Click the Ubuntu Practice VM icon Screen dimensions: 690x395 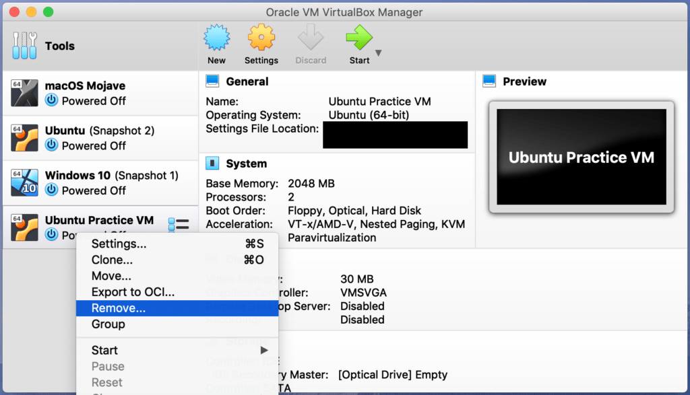pos(25,227)
